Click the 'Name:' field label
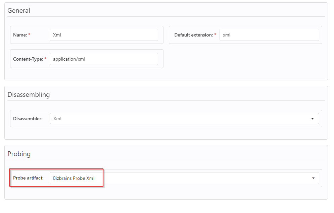This screenshot has width=334, height=213. pyautogui.click(x=20, y=35)
